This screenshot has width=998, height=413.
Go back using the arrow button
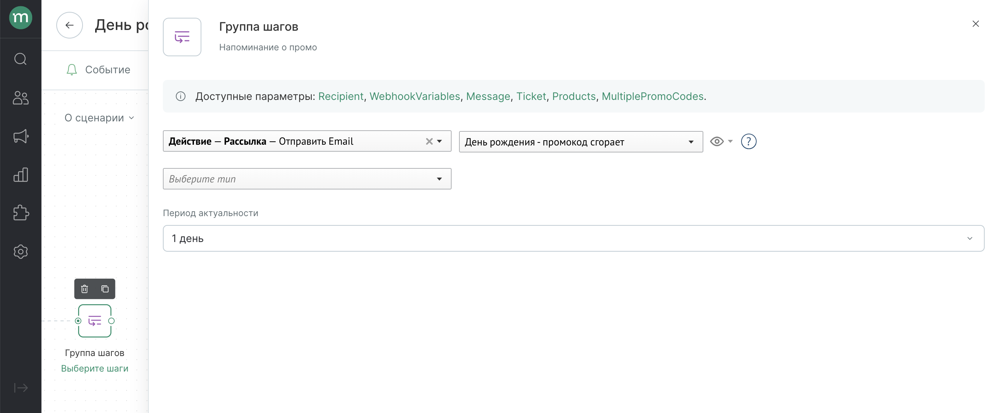tap(69, 25)
